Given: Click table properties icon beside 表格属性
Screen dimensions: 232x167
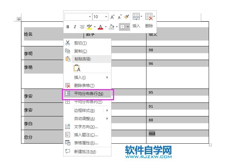Looking at the screenshot, I should (x=68, y=143).
